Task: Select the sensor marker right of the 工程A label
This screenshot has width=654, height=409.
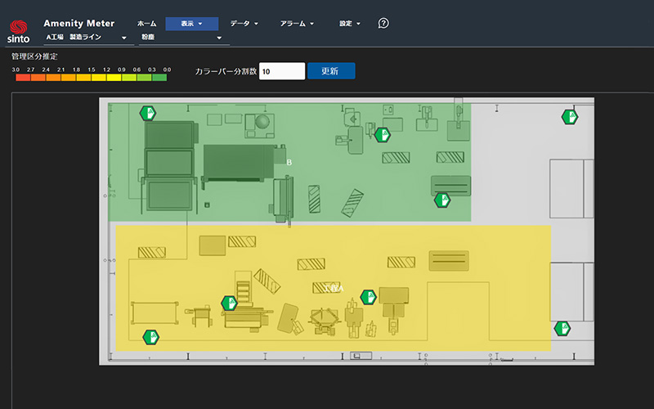Action: pyautogui.click(x=369, y=297)
